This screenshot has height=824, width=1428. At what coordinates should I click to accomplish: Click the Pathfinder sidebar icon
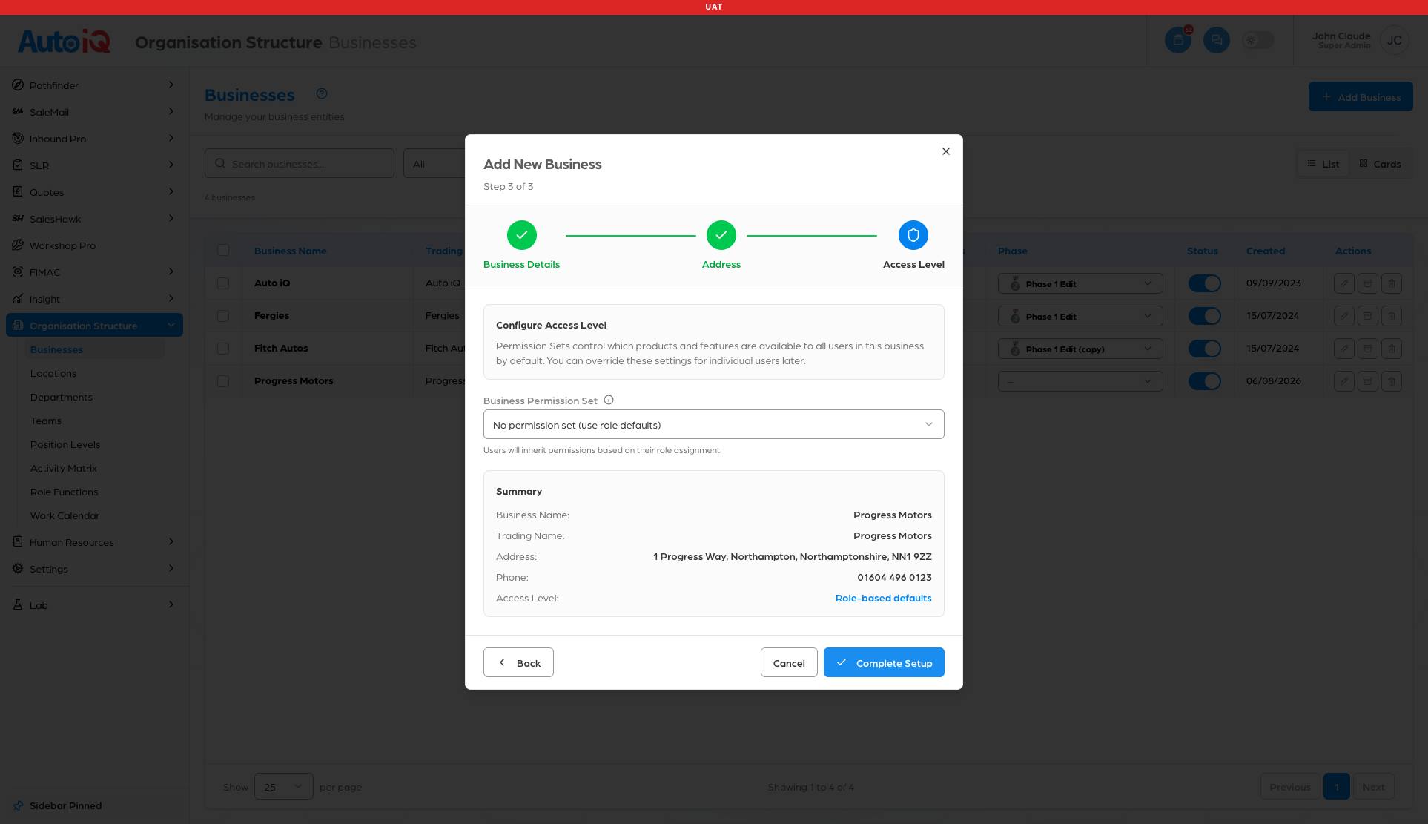[18, 85]
